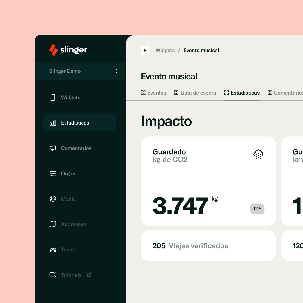This screenshot has width=303, height=303.
Task: Open the Lista de espera tab
Action: (x=195, y=93)
